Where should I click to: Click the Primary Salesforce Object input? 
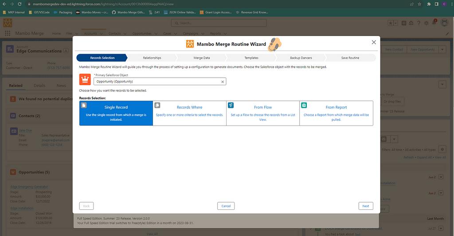click(x=157, y=82)
